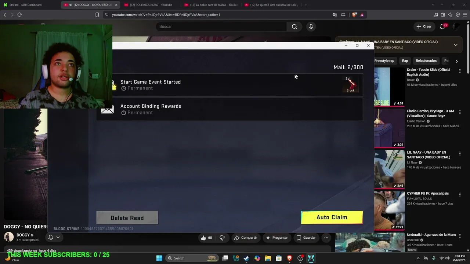
Task: Open a new browser tab with plus button
Action: point(306,5)
